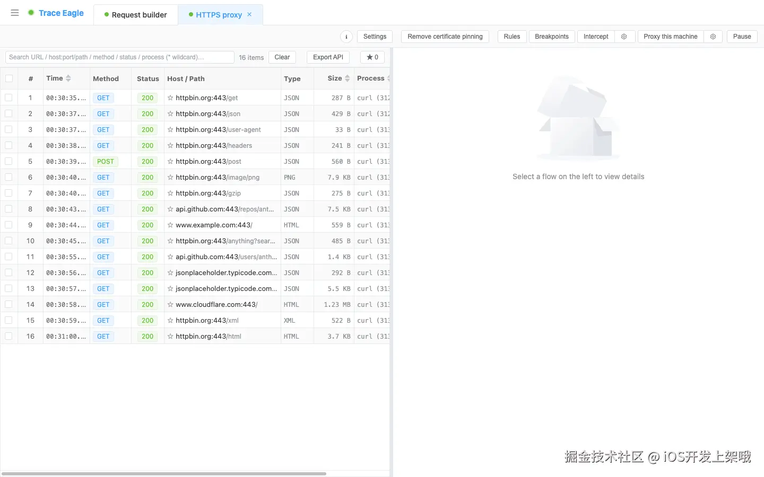
Task: Open the hamburger menu icon
Action: pyautogui.click(x=15, y=13)
